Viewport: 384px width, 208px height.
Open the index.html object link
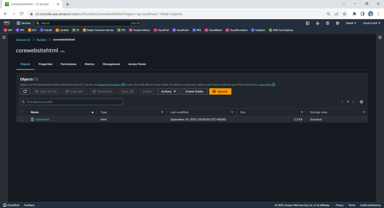tap(42, 119)
